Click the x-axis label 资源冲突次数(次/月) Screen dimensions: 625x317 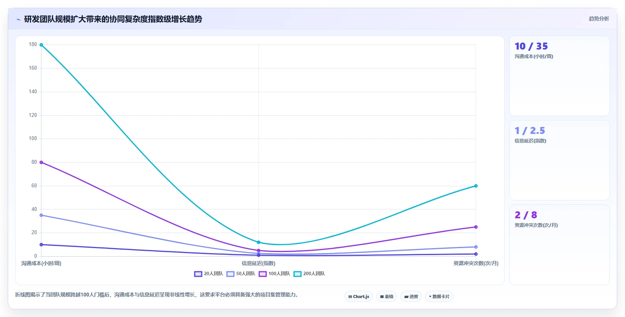[x=476, y=264]
